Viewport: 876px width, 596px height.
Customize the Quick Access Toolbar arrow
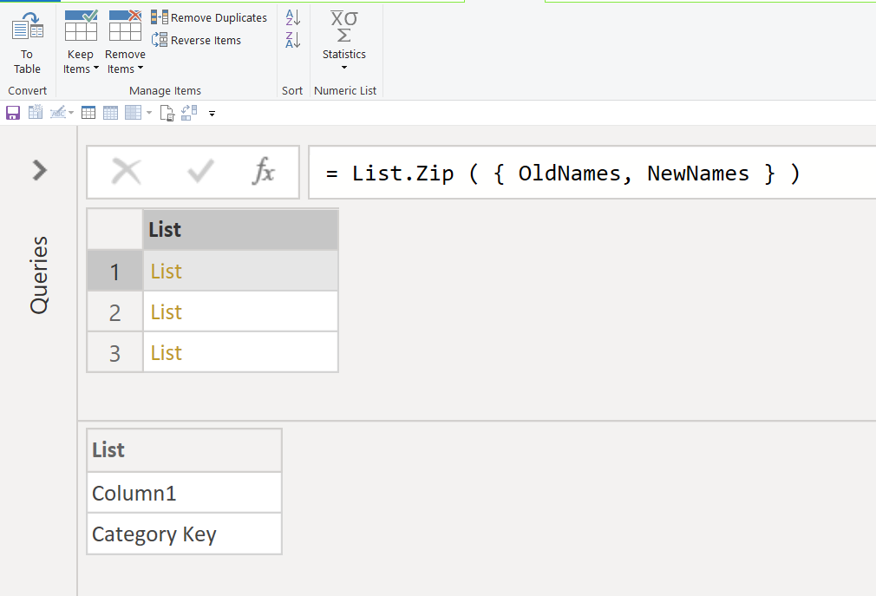(x=212, y=113)
